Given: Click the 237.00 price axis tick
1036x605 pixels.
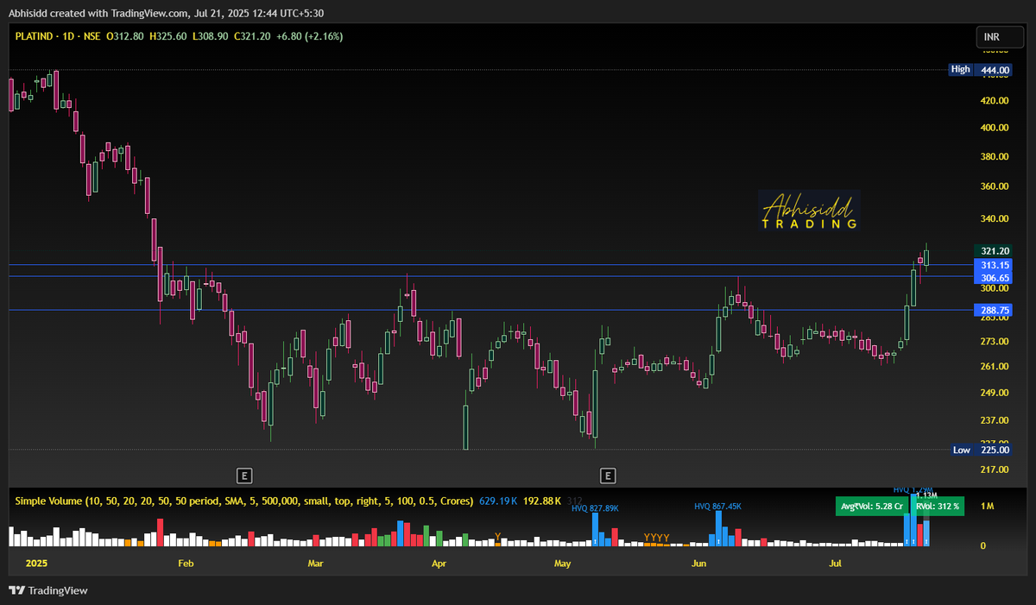Looking at the screenshot, I should click(995, 420).
